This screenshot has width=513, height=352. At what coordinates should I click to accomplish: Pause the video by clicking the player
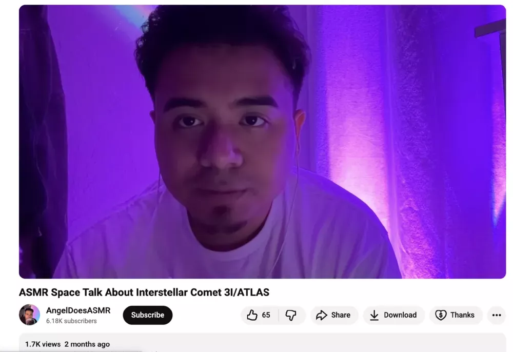pyautogui.click(x=262, y=142)
